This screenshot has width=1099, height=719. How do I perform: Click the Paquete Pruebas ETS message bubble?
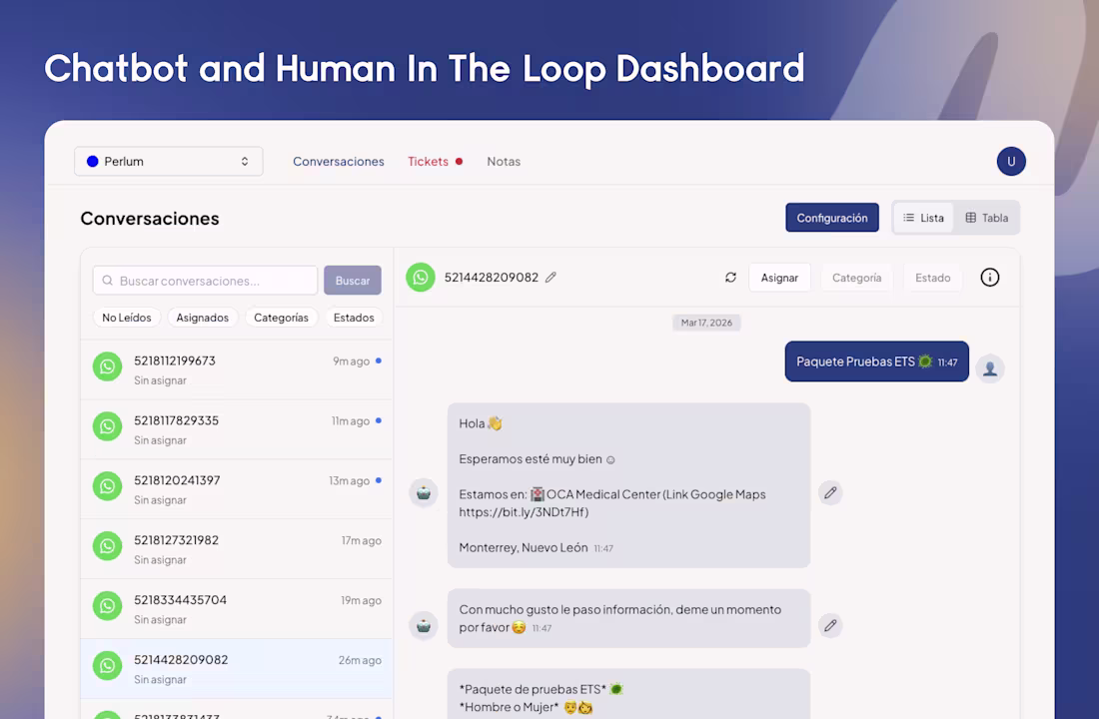click(877, 361)
